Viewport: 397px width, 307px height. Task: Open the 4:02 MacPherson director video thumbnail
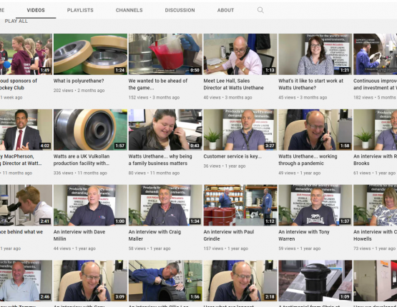(x=26, y=130)
